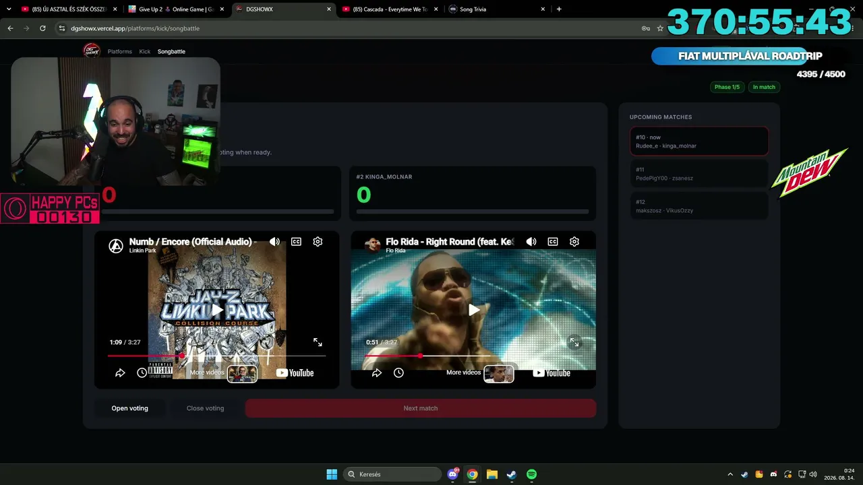Image resolution: width=863 pixels, height=485 pixels.
Task: Close the Song Trivia tab
Action: point(543,9)
